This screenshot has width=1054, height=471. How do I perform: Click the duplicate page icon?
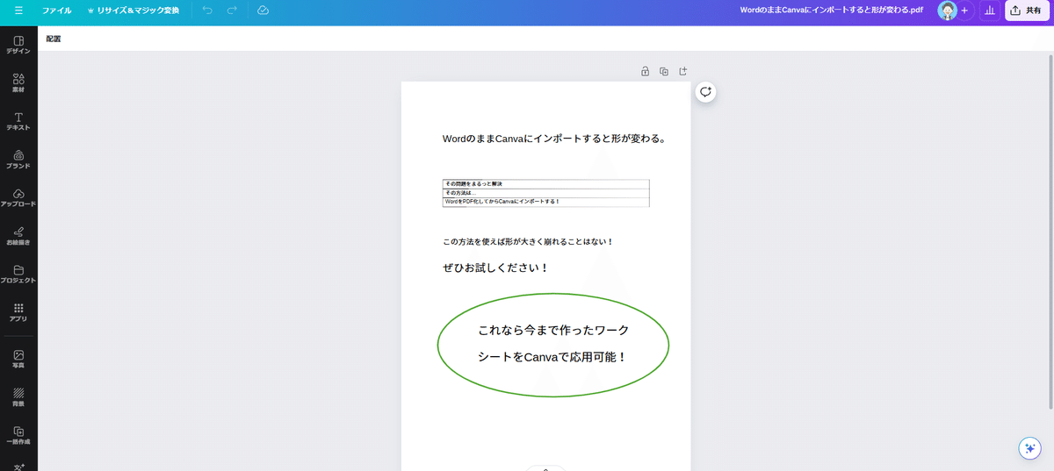click(664, 71)
